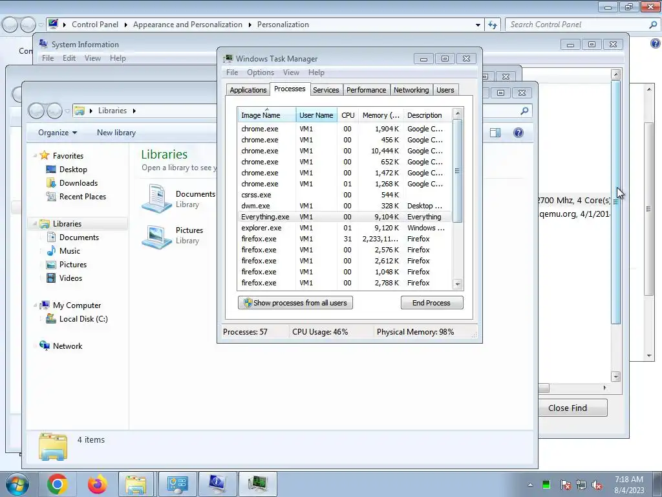Click the Control Panel help question icon
The image size is (662, 497).
(x=656, y=43)
